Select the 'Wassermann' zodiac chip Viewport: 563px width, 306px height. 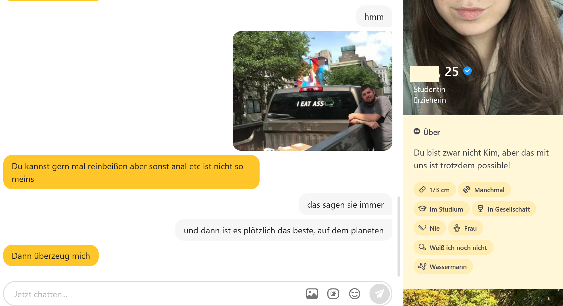click(443, 267)
